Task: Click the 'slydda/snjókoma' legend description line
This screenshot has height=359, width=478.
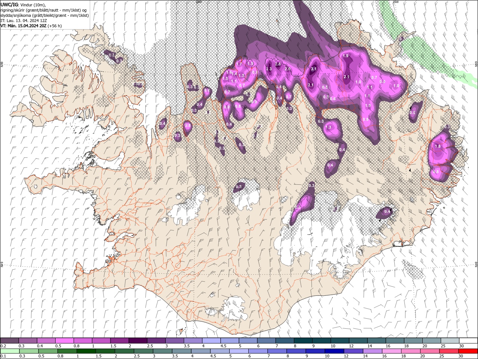Action: [x=44, y=15]
